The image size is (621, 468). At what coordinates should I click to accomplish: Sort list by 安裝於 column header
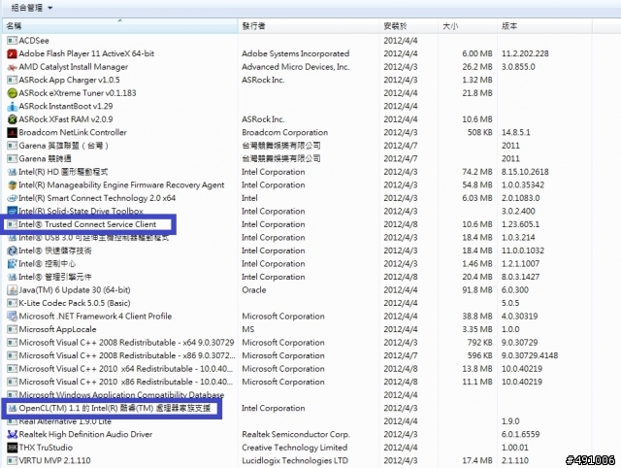coord(409,26)
